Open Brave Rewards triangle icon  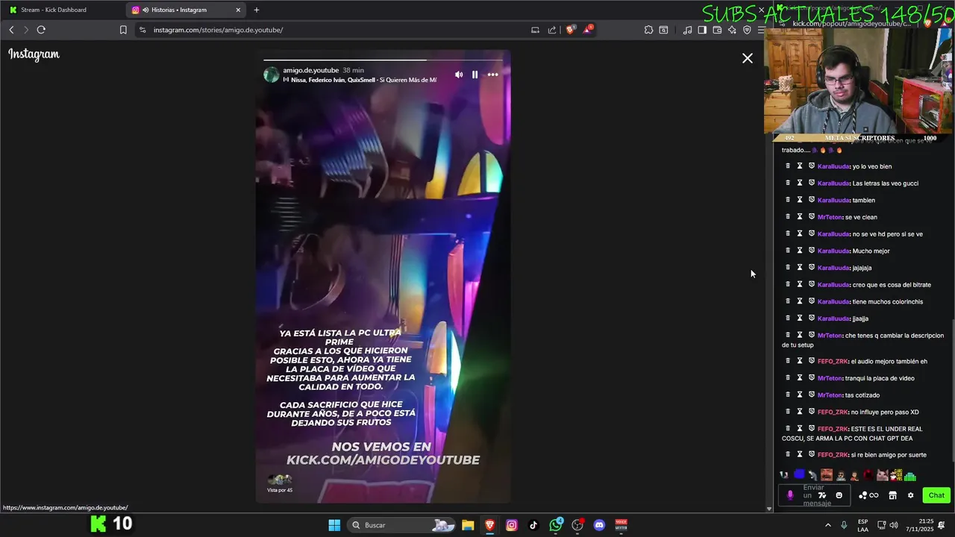tap(589, 30)
